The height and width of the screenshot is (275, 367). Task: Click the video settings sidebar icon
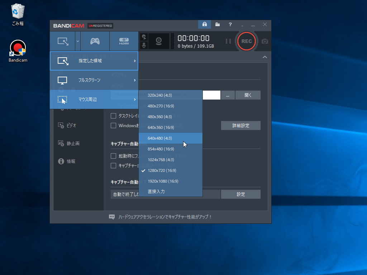(61, 126)
